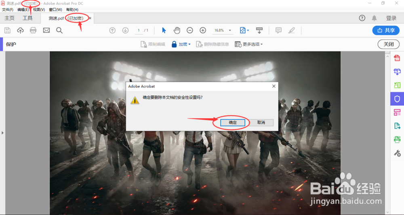This screenshot has width=404, height=215.
Task: Click 删除隐藏信息 option
Action: click(213, 44)
